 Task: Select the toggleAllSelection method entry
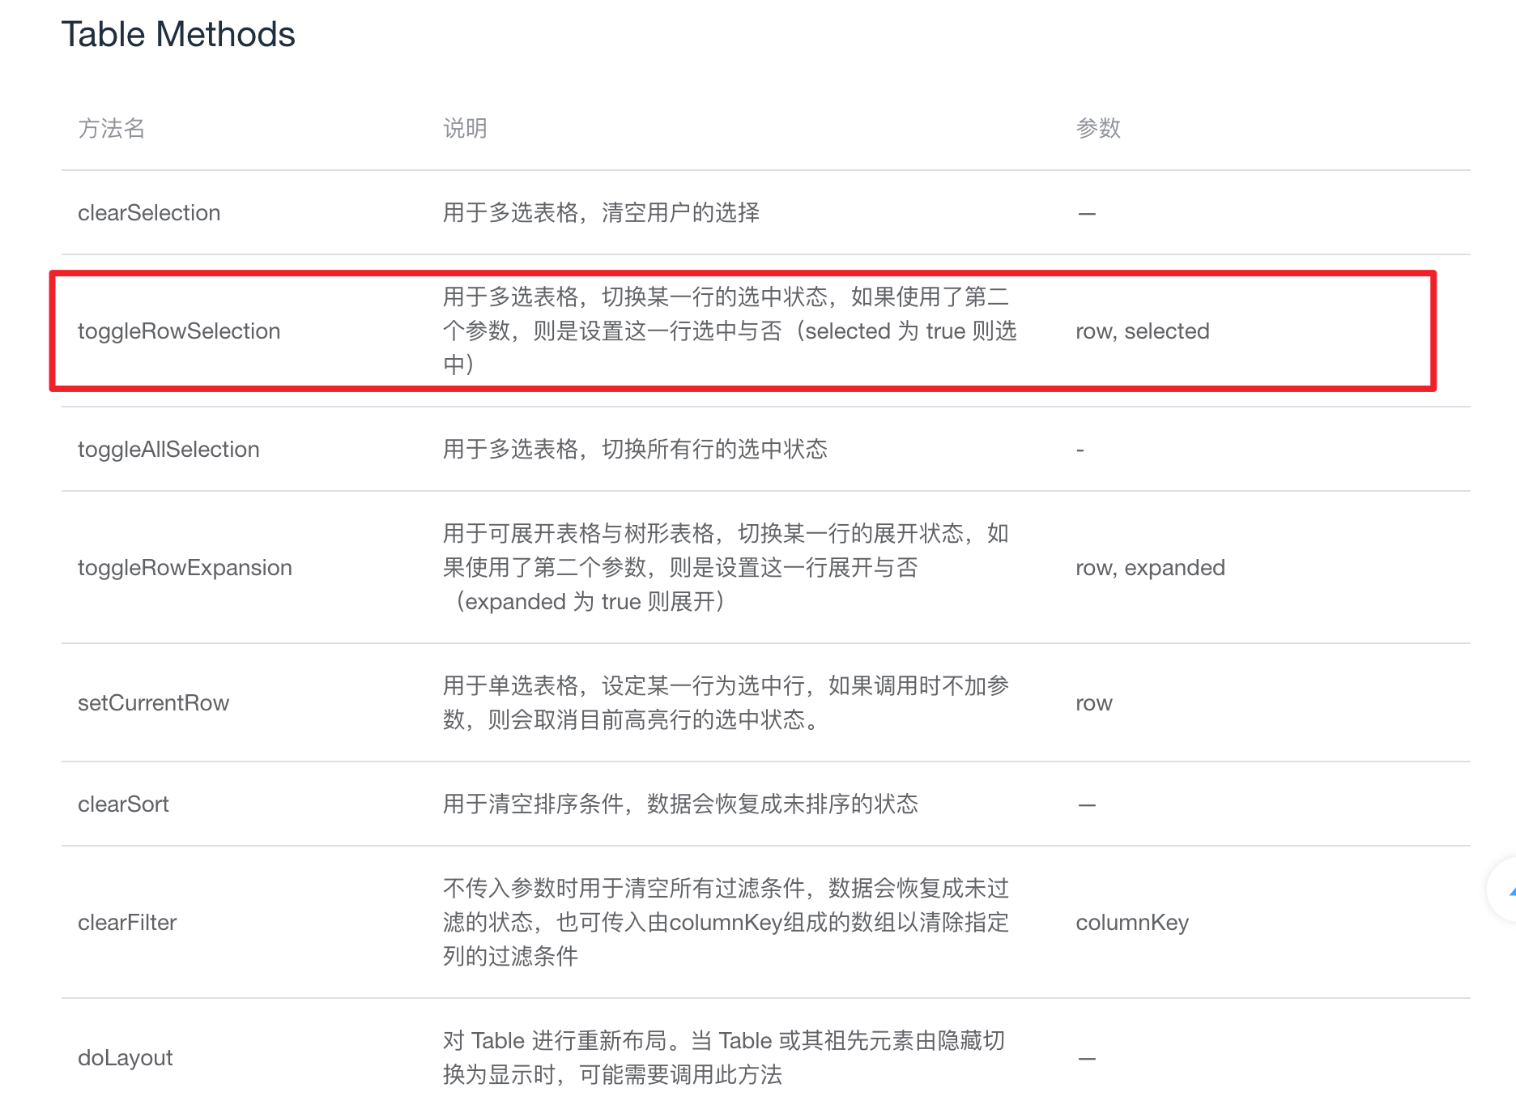(168, 449)
